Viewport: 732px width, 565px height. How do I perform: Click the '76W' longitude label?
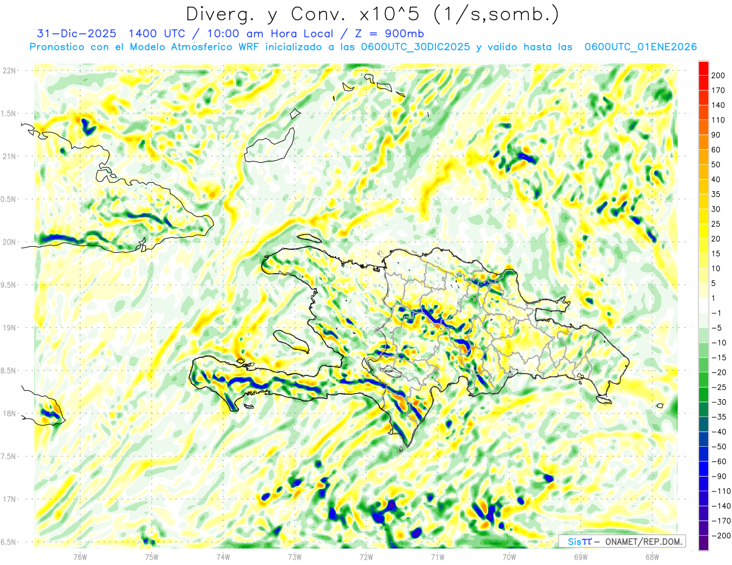click(x=80, y=556)
